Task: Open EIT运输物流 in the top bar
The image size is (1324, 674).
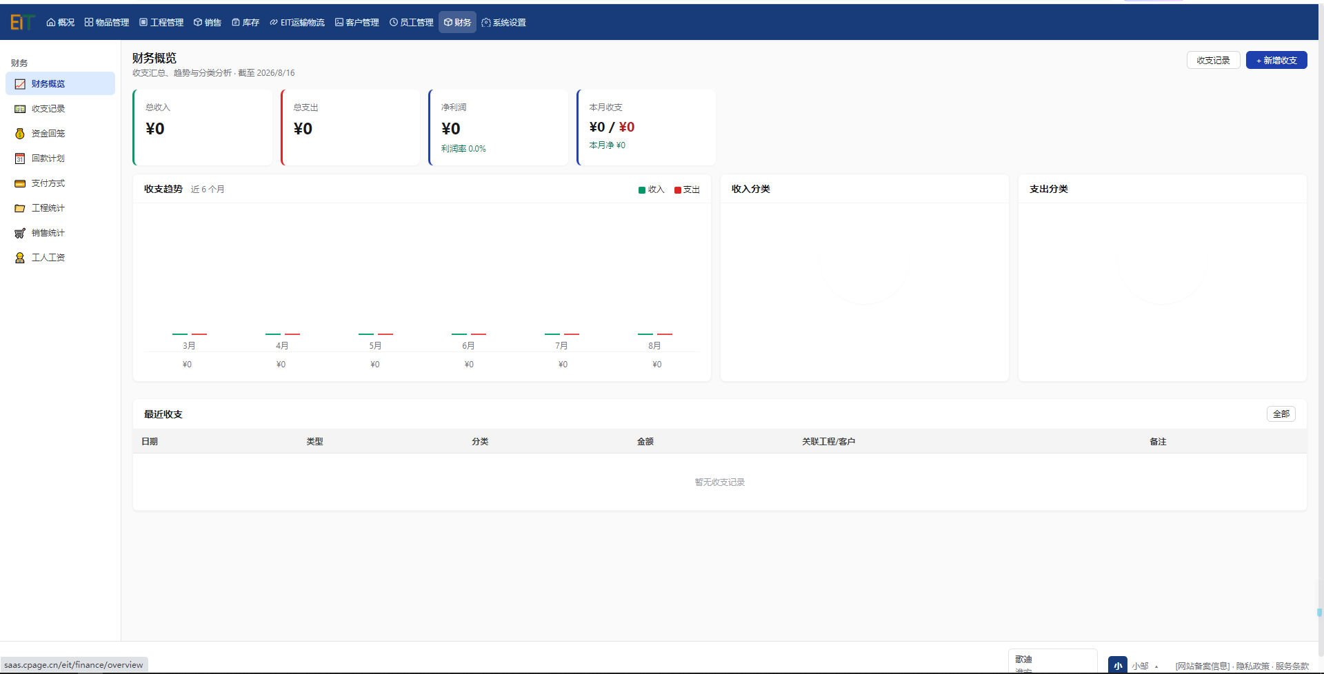Action: 297,22
